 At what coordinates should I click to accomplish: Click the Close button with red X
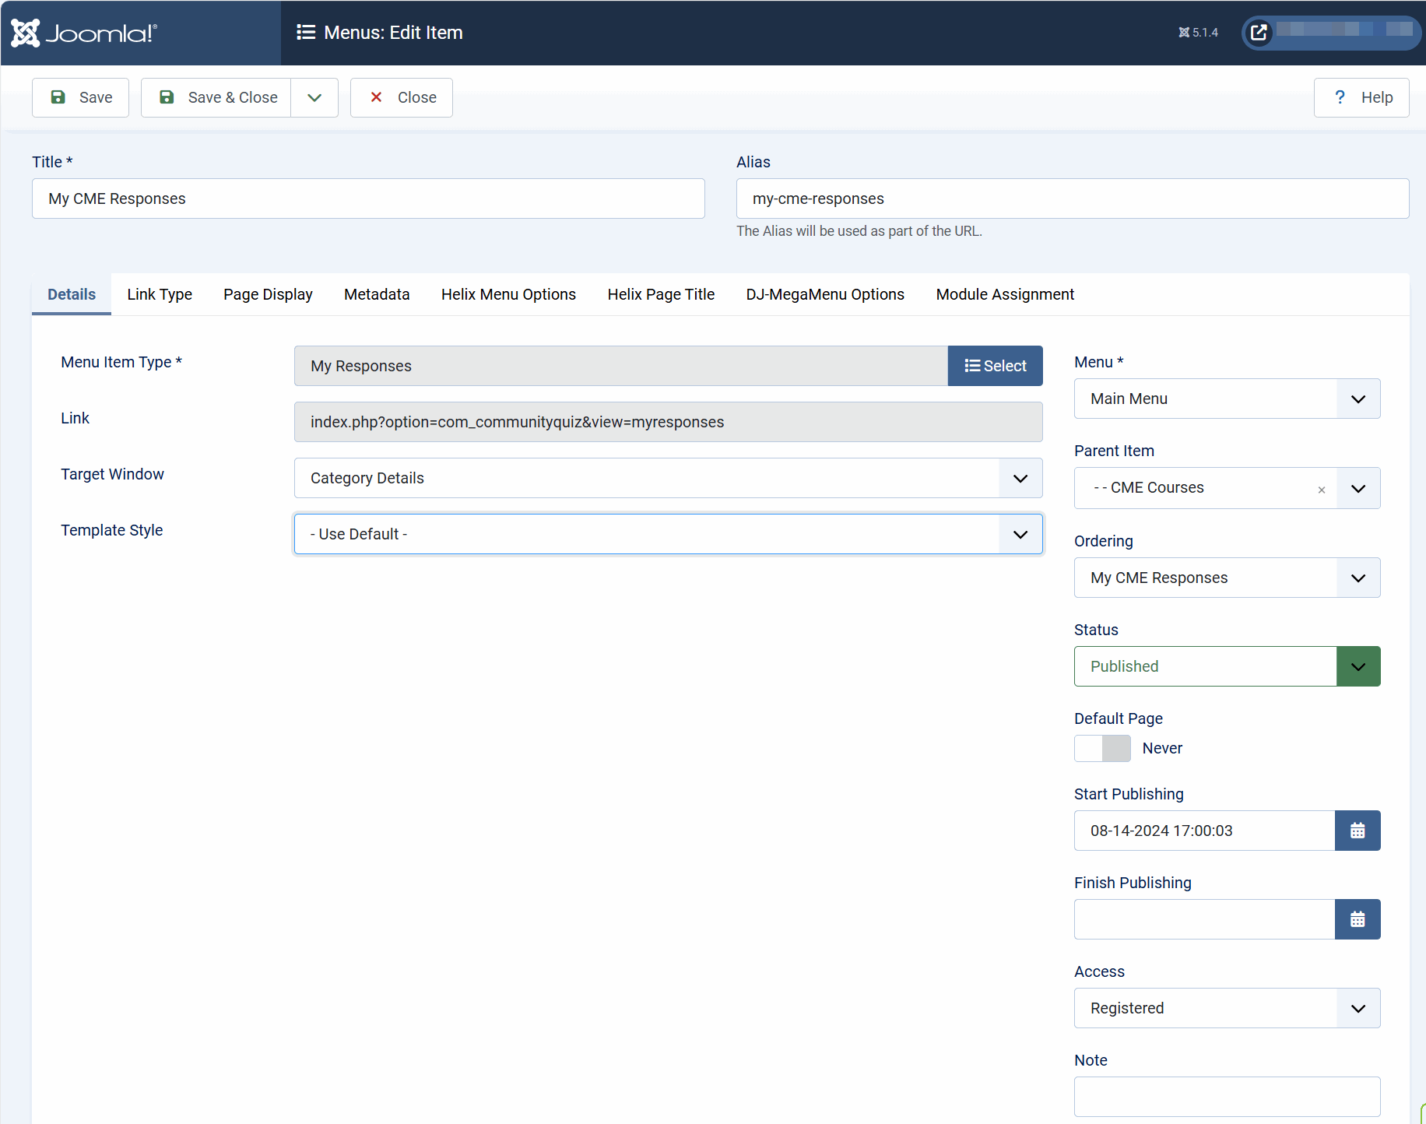coord(401,97)
